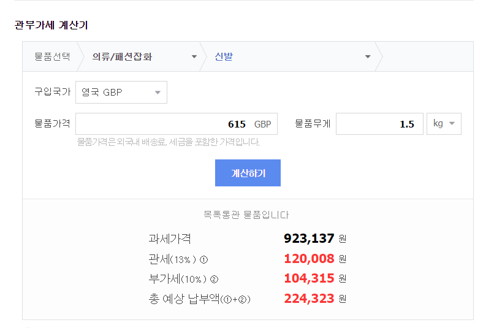Viewport: 494px width, 328px height.
Task: Click the red 관세 amount 120,008
Action: (308, 259)
